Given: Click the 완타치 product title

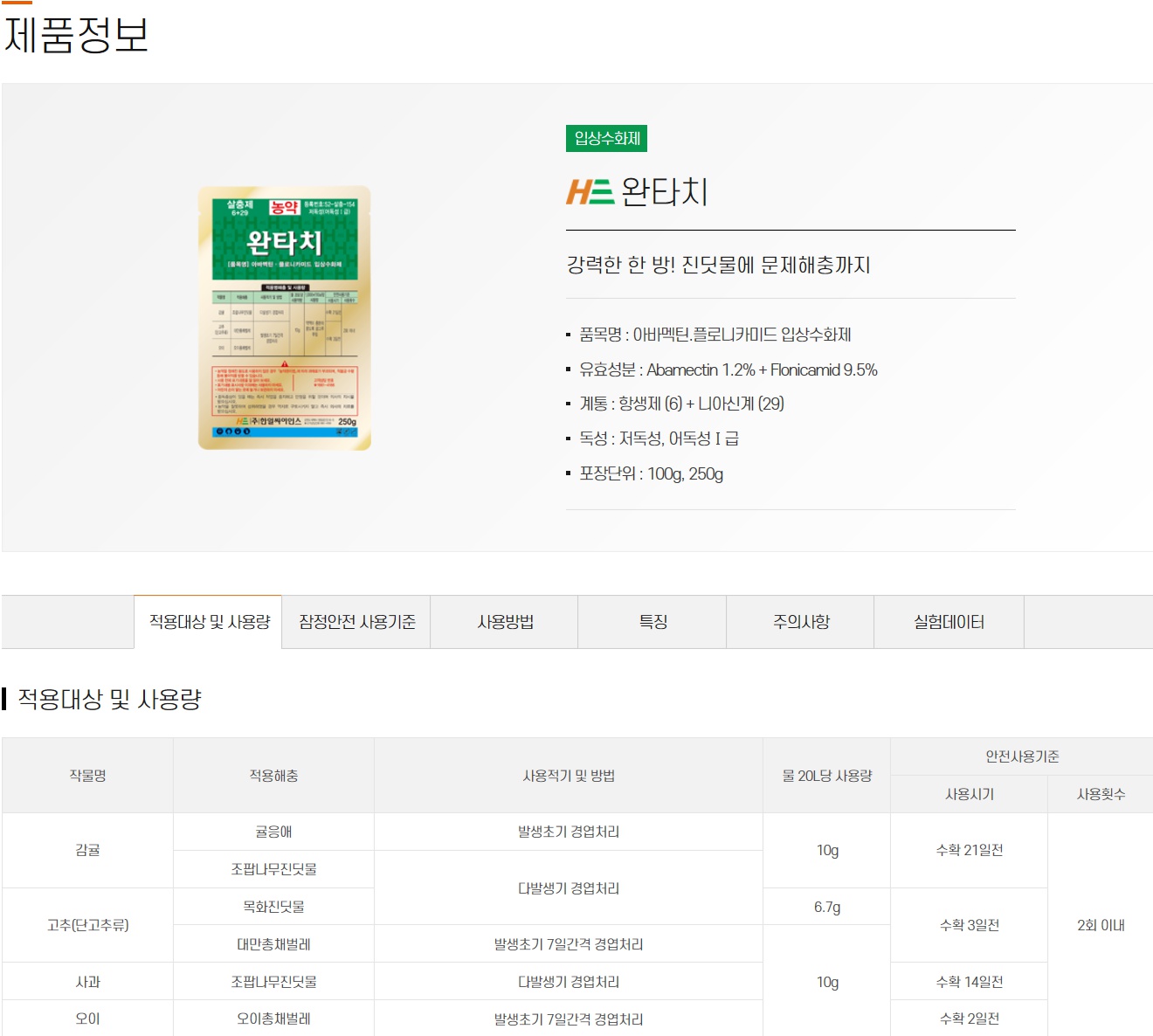Looking at the screenshot, I should [665, 191].
